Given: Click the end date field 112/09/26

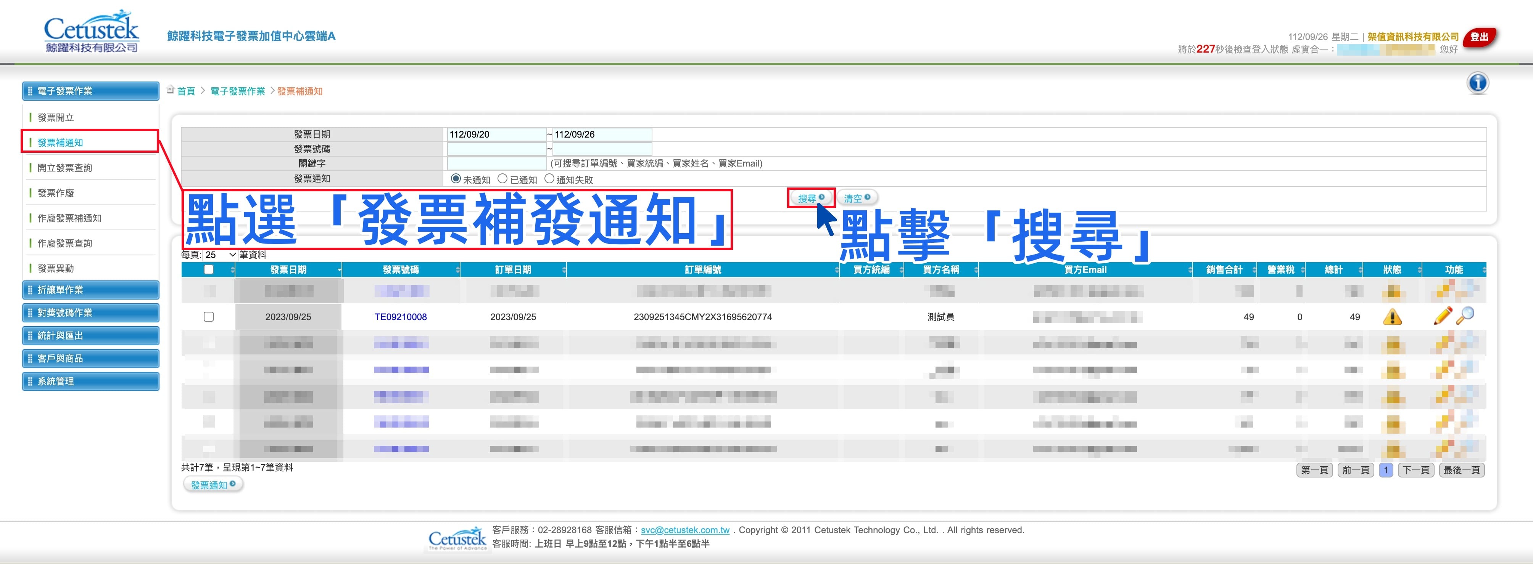Looking at the screenshot, I should point(602,134).
